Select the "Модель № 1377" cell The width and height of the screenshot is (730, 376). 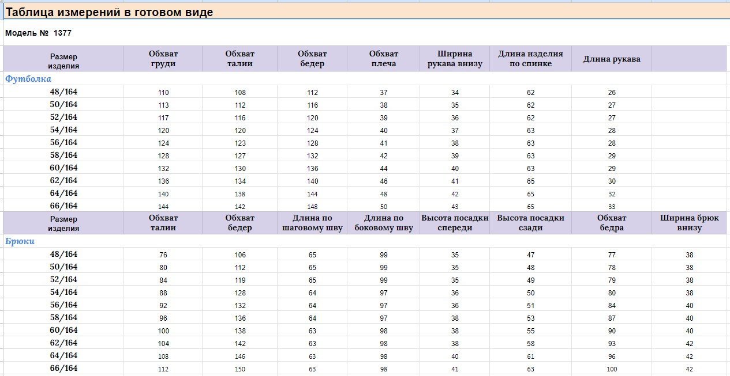[38, 33]
